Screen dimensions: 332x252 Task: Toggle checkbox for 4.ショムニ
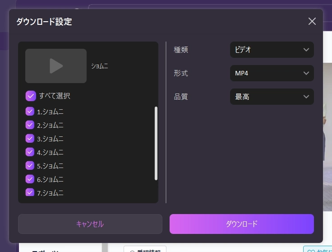(30, 152)
